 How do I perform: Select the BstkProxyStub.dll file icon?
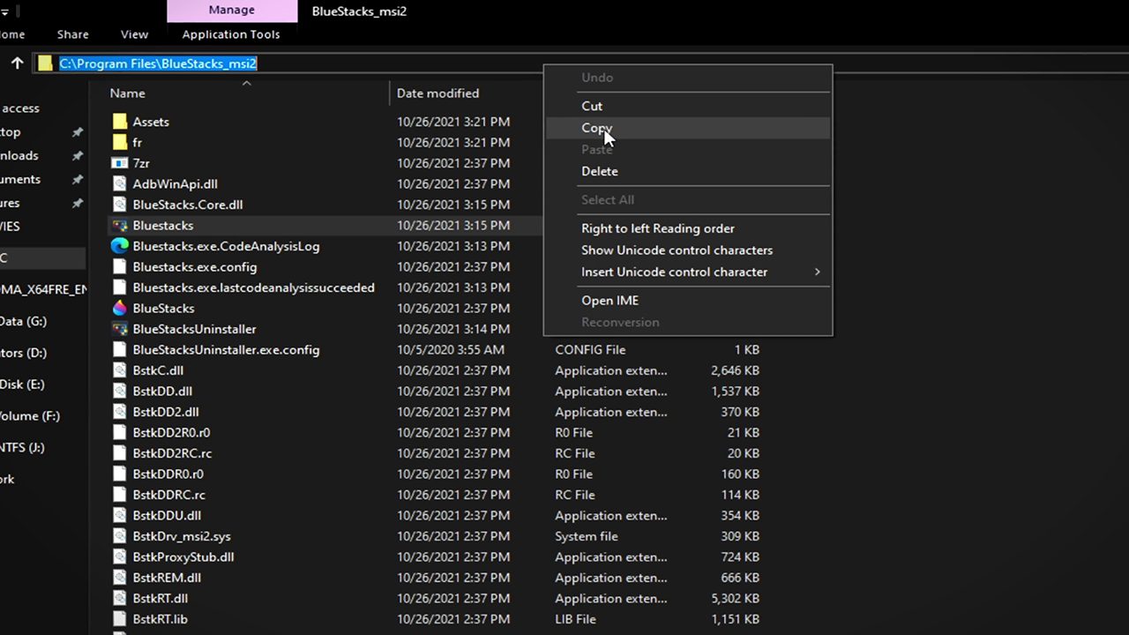120,557
